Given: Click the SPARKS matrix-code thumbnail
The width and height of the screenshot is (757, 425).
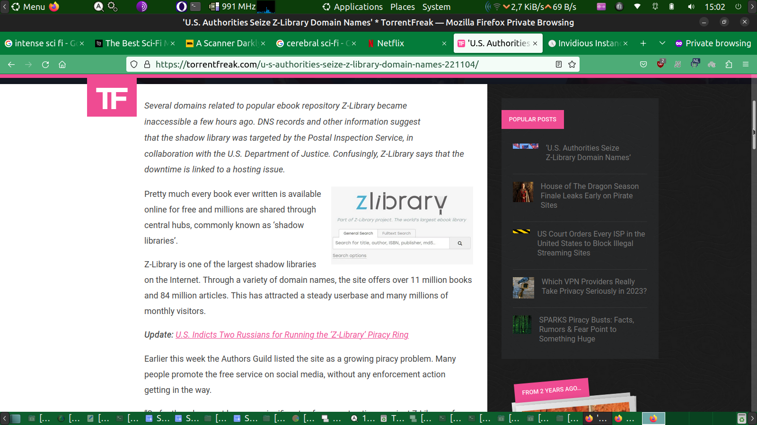Looking at the screenshot, I should 522,325.
